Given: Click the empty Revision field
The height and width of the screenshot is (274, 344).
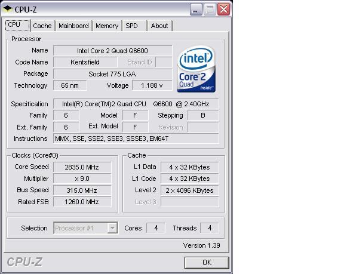Looking at the screenshot, I should (203, 127).
